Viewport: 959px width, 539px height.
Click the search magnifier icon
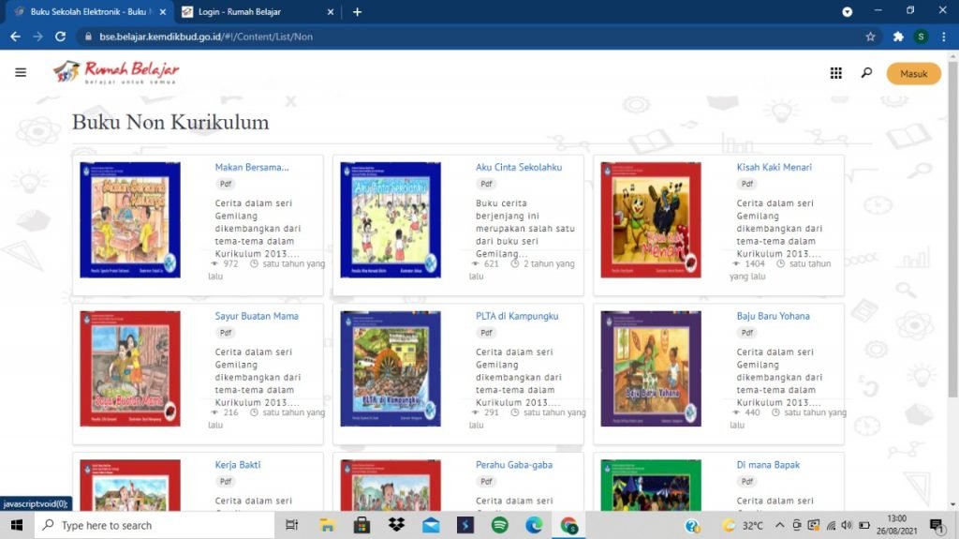click(866, 73)
